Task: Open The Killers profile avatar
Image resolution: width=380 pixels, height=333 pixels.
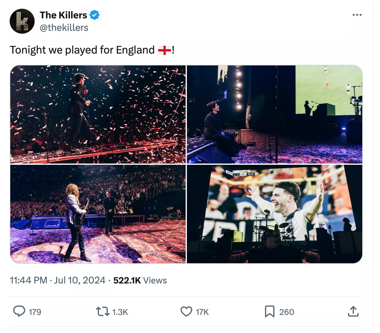Action: click(22, 21)
